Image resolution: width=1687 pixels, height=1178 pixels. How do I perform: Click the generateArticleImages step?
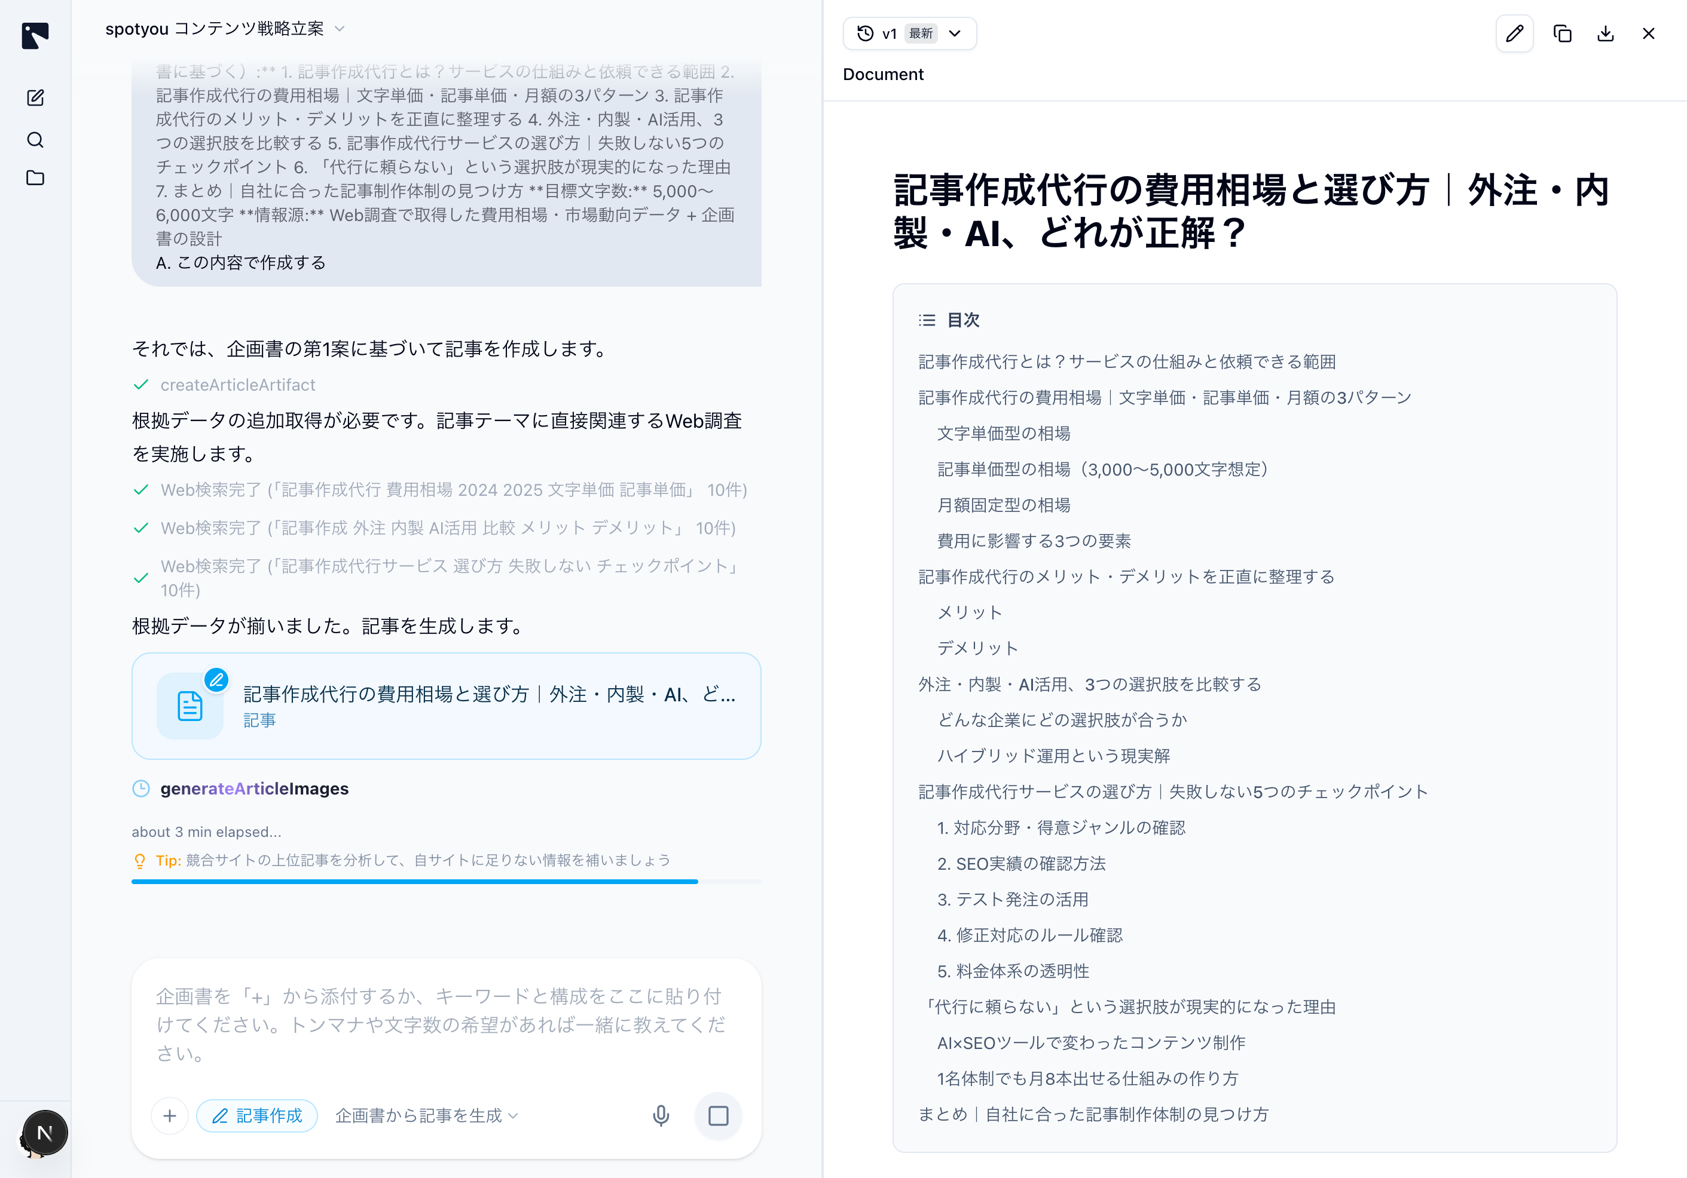click(254, 789)
